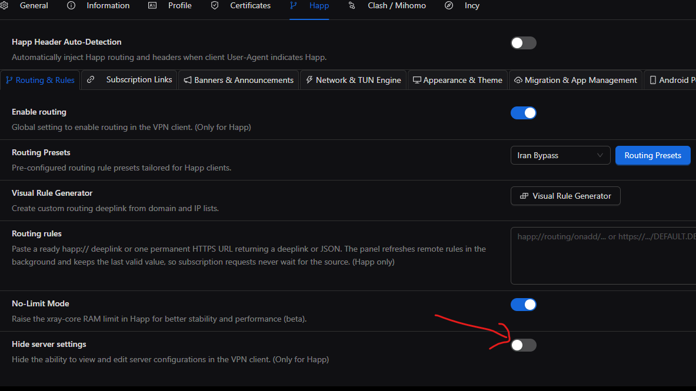The image size is (696, 391).
Task: Click the No-Limit Mode heading
Action: [x=41, y=303]
